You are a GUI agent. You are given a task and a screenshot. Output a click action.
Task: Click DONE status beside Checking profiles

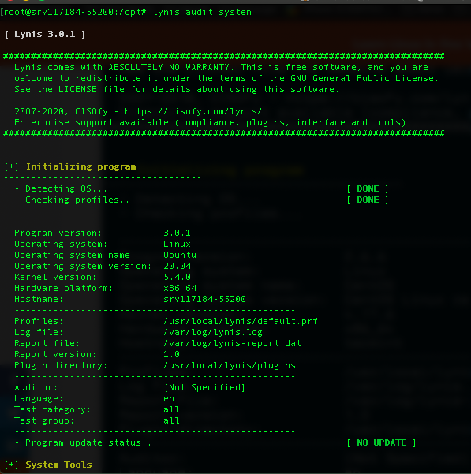tap(368, 200)
